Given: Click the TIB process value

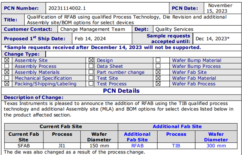Looking at the screenshot, I should pos(176,146).
